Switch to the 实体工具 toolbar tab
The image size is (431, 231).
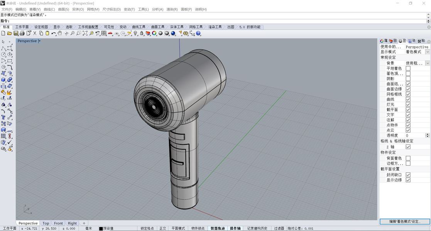177,27
